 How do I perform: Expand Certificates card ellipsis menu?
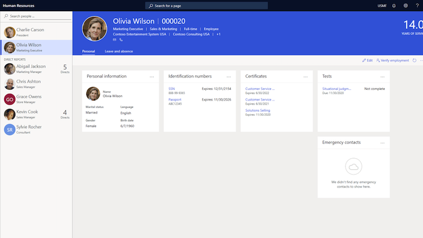coord(305,76)
